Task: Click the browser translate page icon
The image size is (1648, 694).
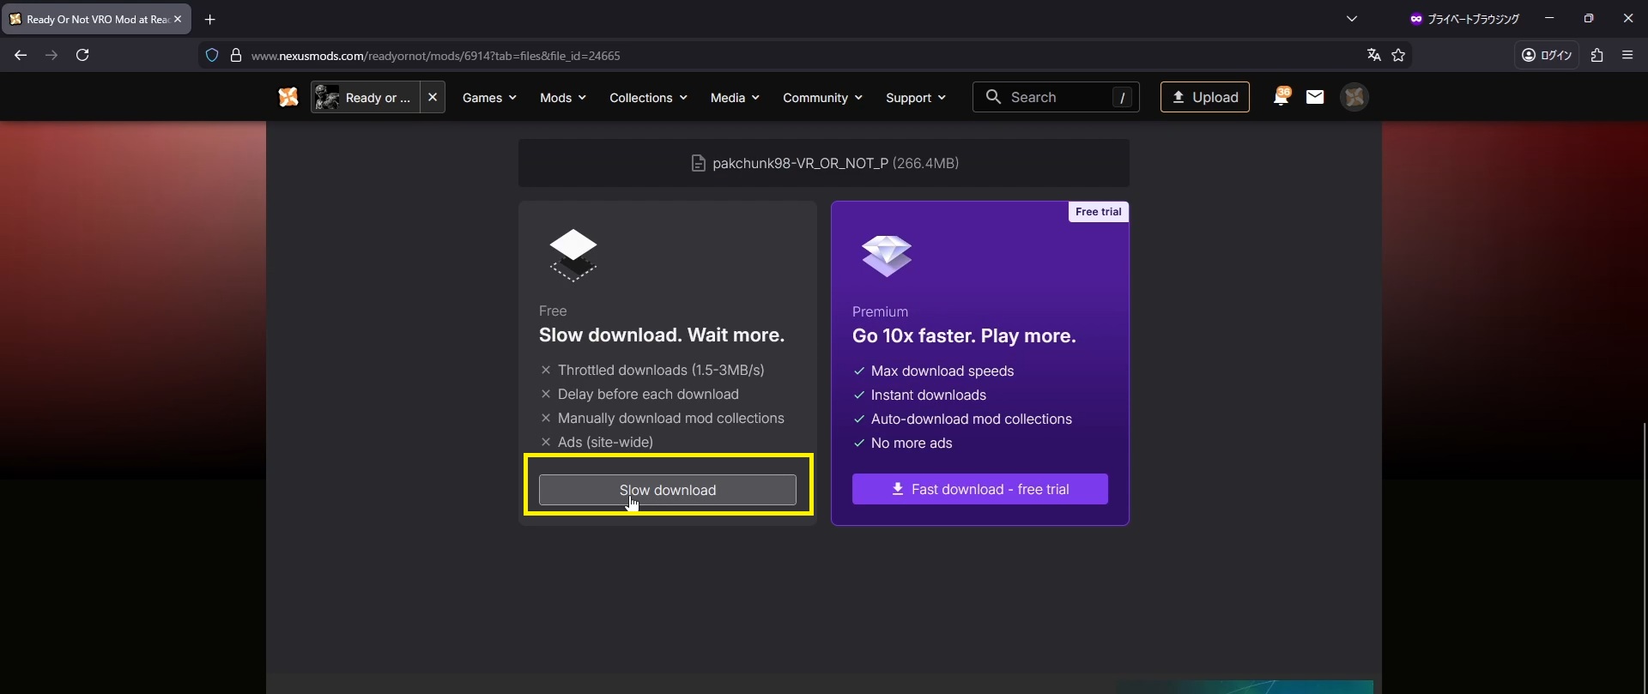Action: point(1373,55)
